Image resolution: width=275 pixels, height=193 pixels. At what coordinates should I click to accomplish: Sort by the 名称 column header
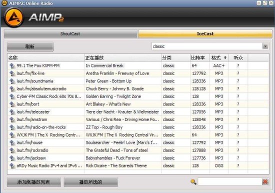46,57
